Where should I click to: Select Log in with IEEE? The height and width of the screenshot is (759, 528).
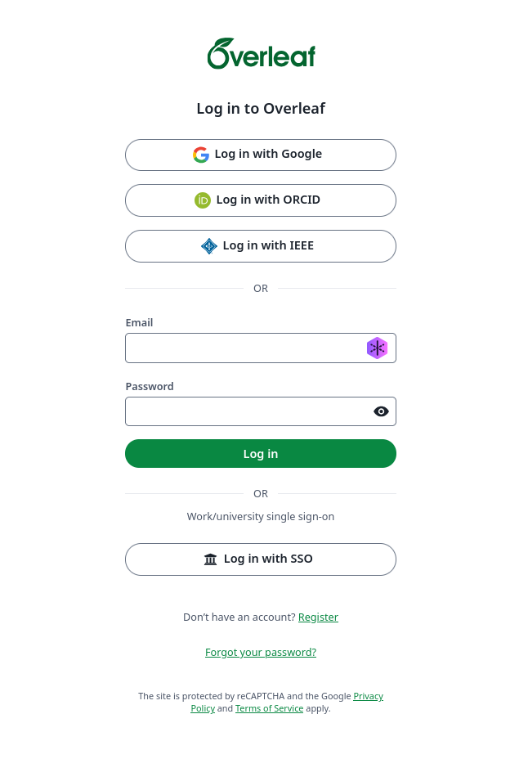coord(261,246)
